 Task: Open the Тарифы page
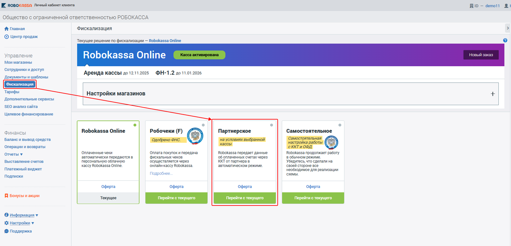click(12, 92)
